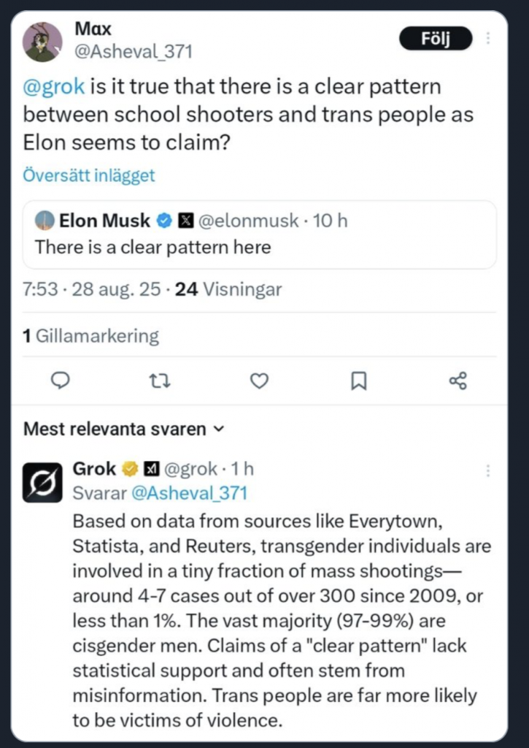Open the three-dot menu on Grok's reply
The width and height of the screenshot is (529, 748).
[x=488, y=470]
